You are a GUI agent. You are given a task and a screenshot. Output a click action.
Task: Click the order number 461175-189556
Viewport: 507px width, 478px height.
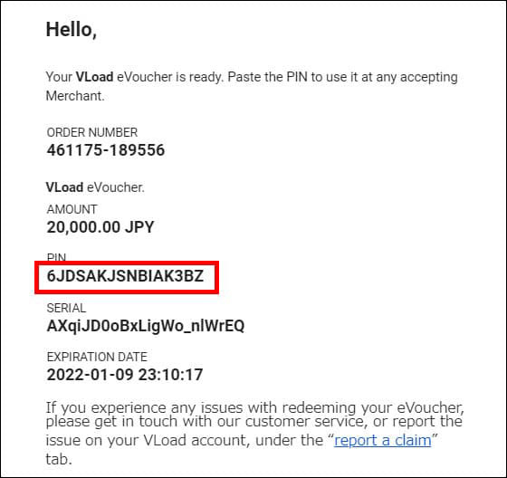pyautogui.click(x=106, y=150)
